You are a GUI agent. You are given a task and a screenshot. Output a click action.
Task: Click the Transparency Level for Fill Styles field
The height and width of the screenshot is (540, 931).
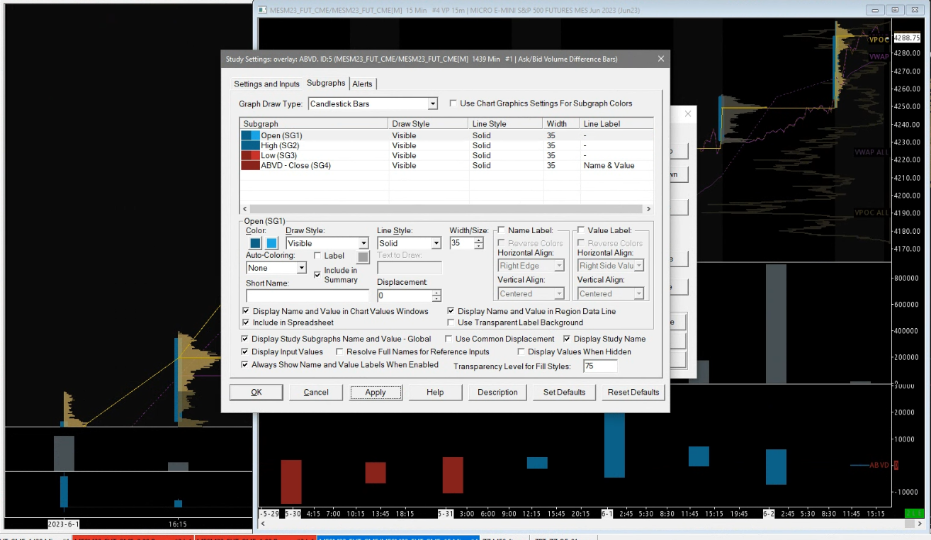600,366
